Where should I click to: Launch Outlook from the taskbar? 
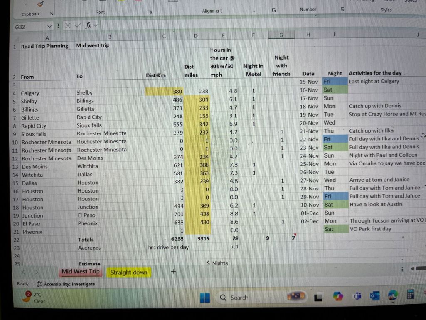(375, 296)
